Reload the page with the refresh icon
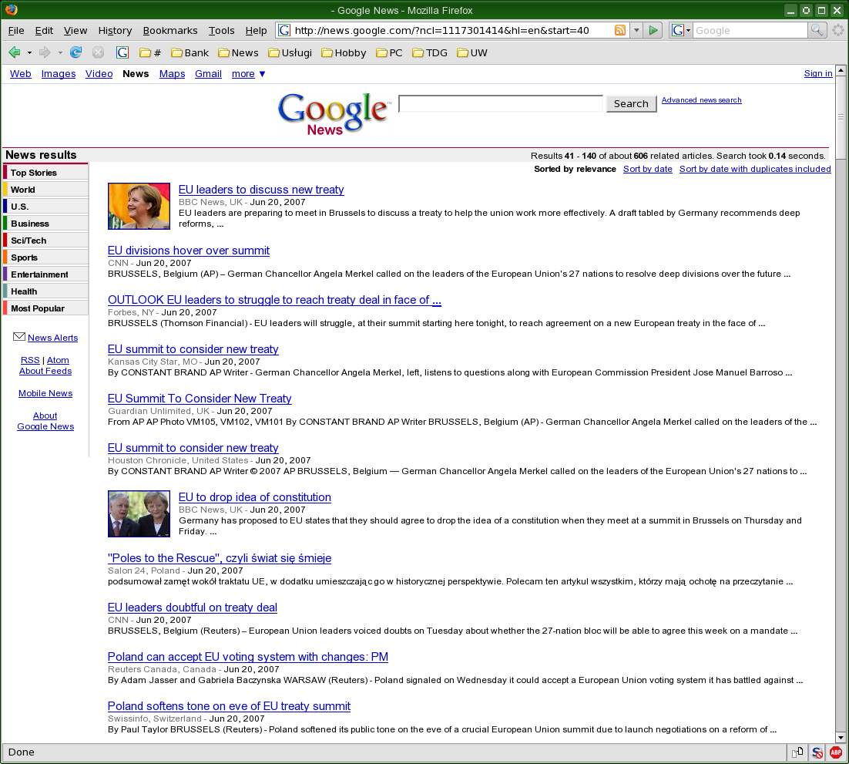849x764 pixels. [x=76, y=52]
